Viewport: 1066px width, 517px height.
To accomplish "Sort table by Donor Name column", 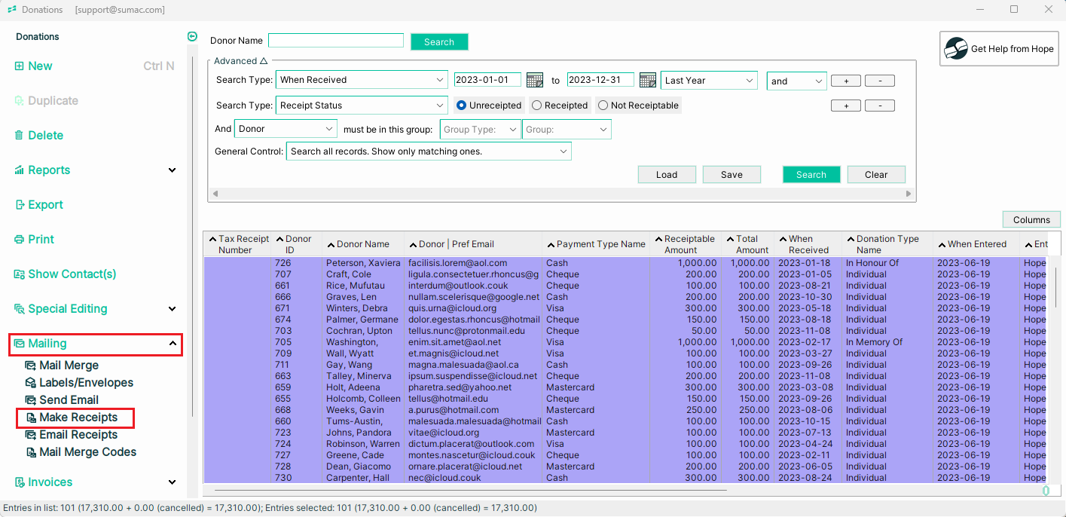I will click(x=363, y=244).
